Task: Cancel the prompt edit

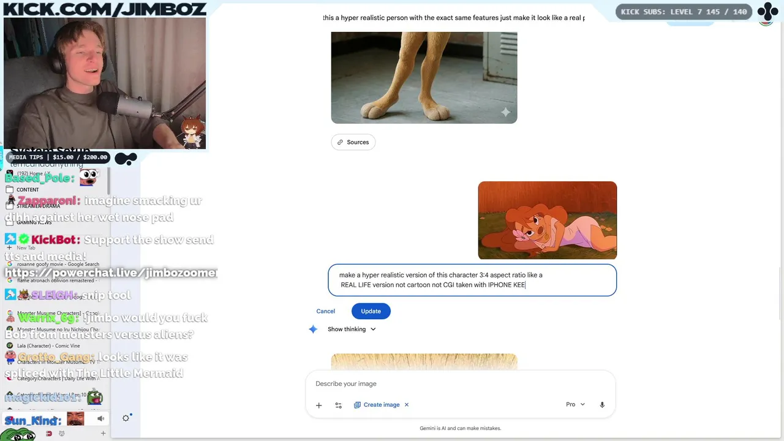Action: [326, 311]
